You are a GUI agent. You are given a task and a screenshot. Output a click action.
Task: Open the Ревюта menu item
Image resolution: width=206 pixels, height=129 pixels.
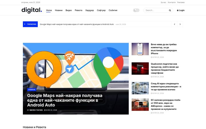tap(78, 10)
